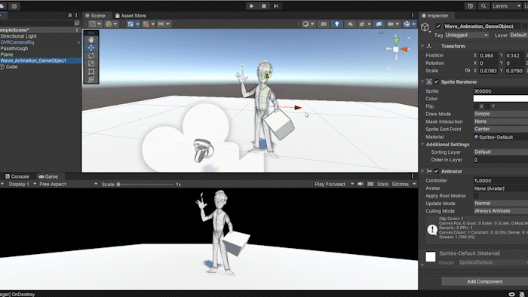
Task: Toggle Flip X checkbox
Action: [476, 106]
